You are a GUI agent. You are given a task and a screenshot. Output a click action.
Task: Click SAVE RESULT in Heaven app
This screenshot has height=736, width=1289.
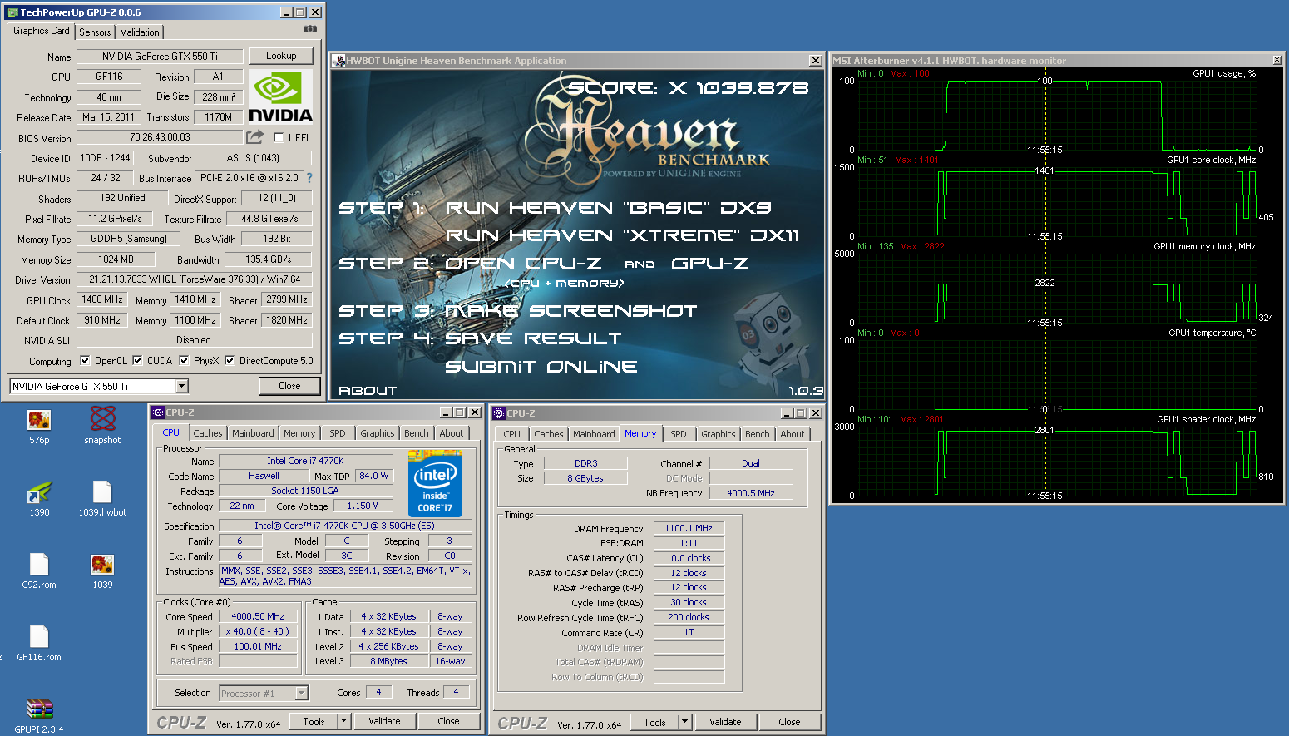tap(533, 338)
